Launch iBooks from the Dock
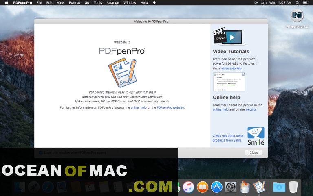313x196 pixels. point(203,187)
